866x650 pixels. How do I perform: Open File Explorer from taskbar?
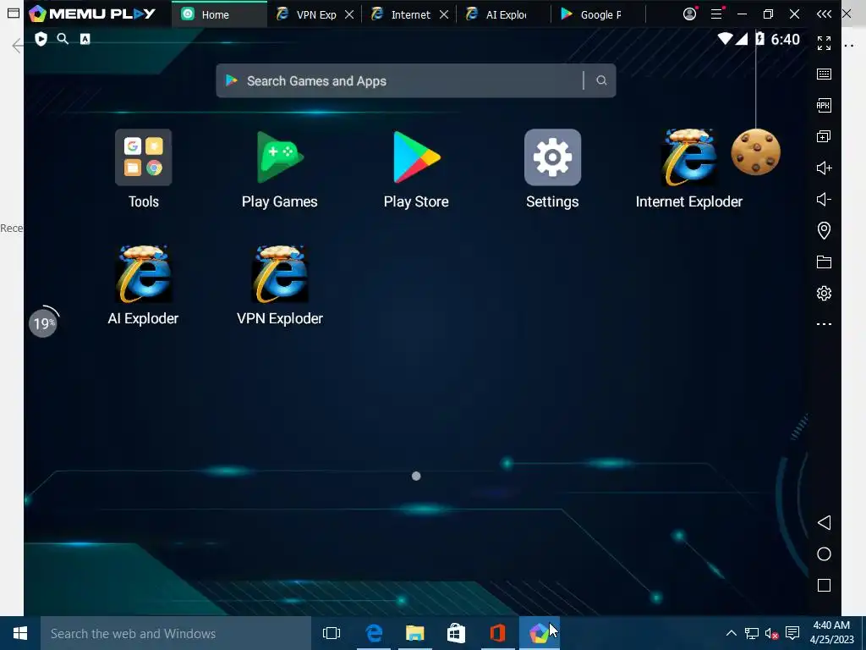[x=414, y=633]
